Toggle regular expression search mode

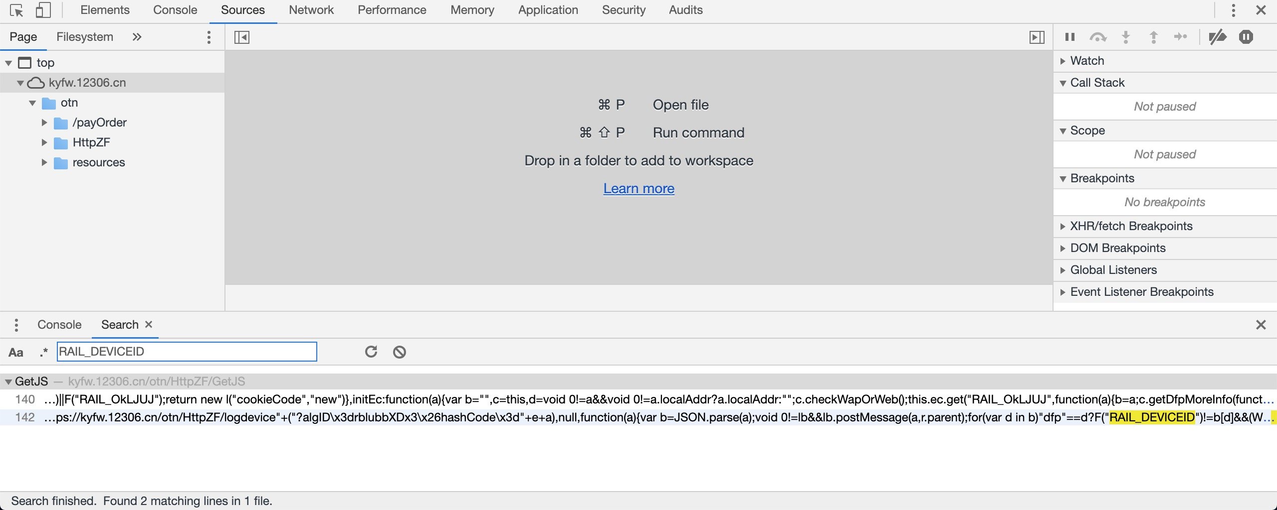pos(43,352)
